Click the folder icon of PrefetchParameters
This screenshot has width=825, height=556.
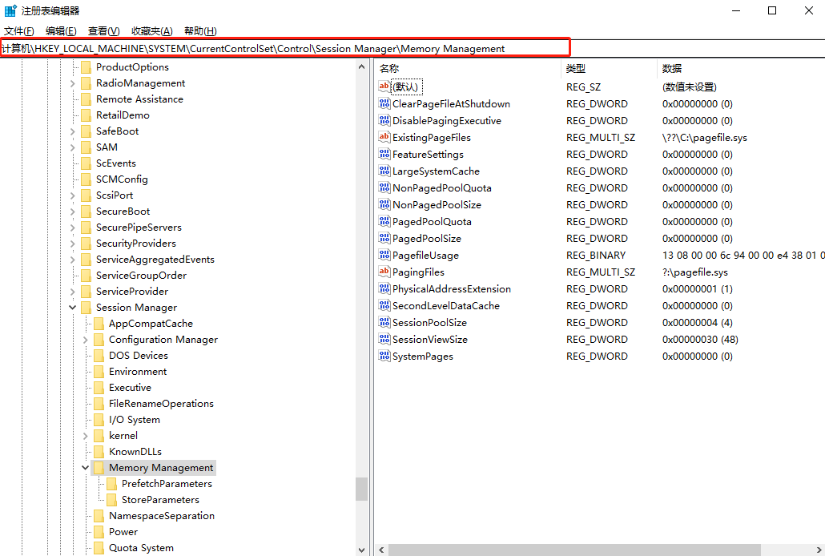111,484
